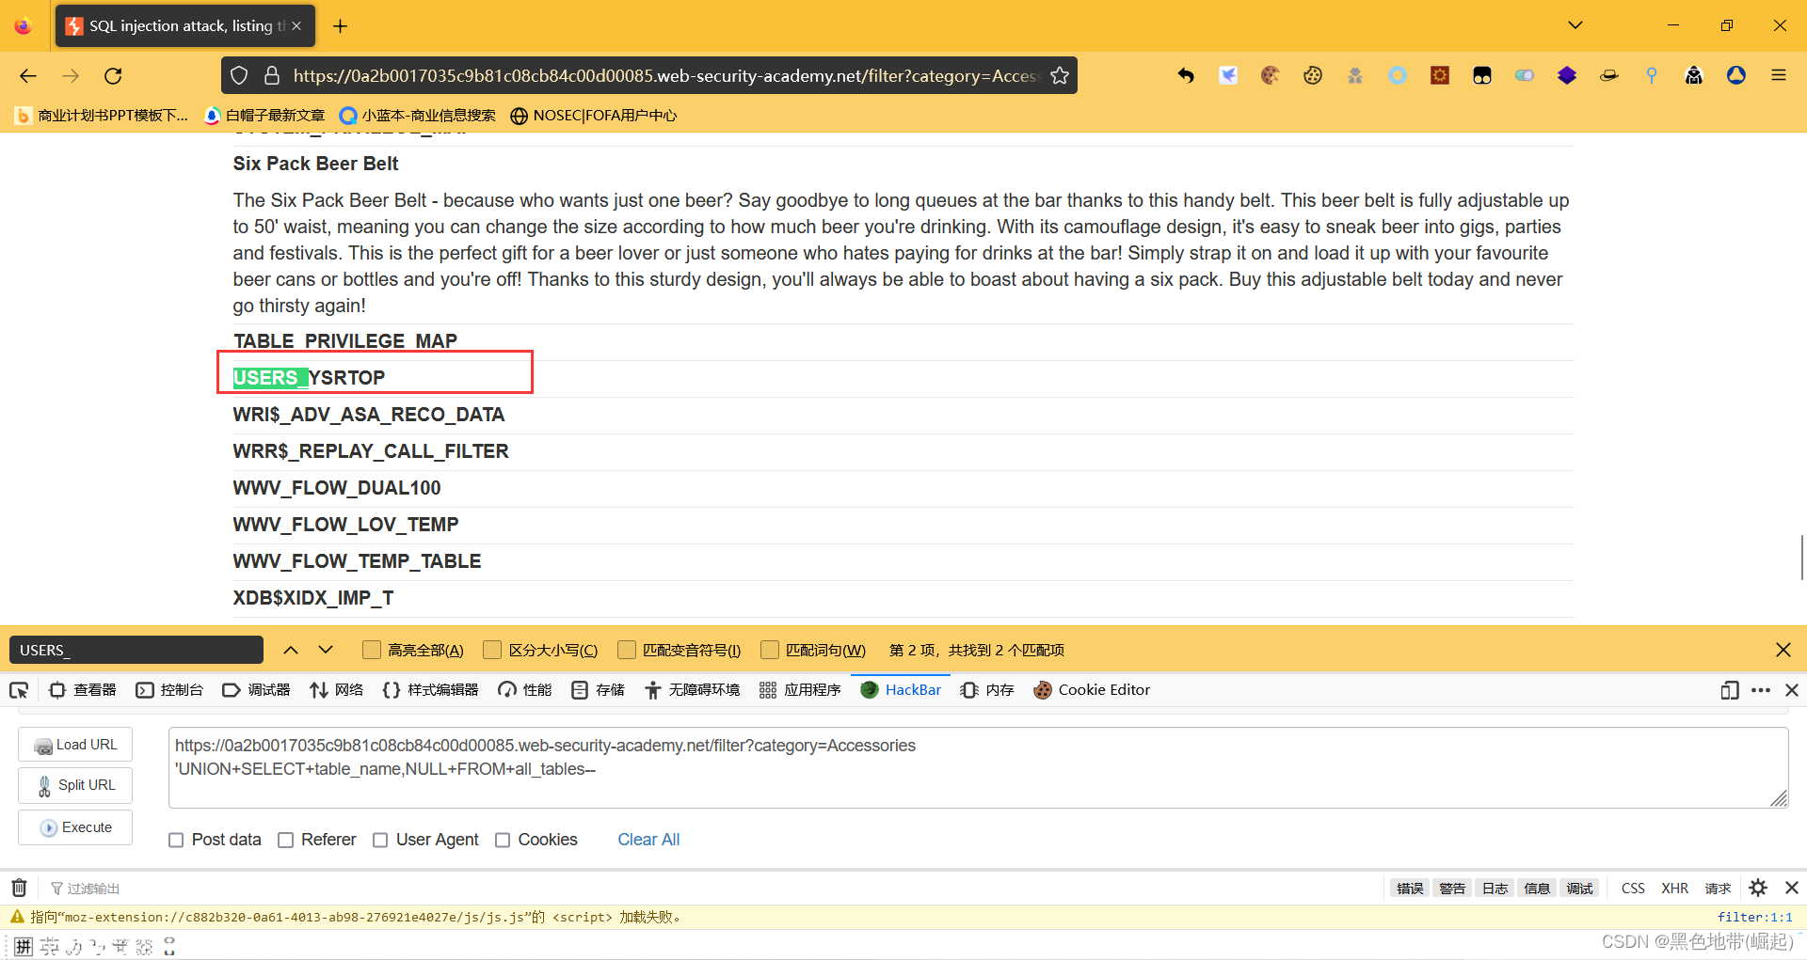Focus the HackBar URL text area
This screenshot has height=960, width=1807.
click(x=979, y=767)
